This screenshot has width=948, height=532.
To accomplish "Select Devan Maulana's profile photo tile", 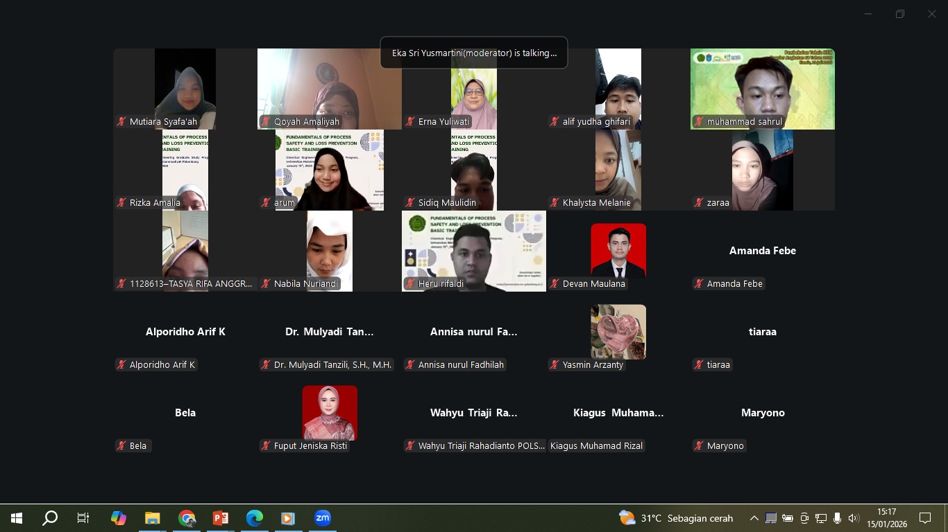I will point(618,249).
